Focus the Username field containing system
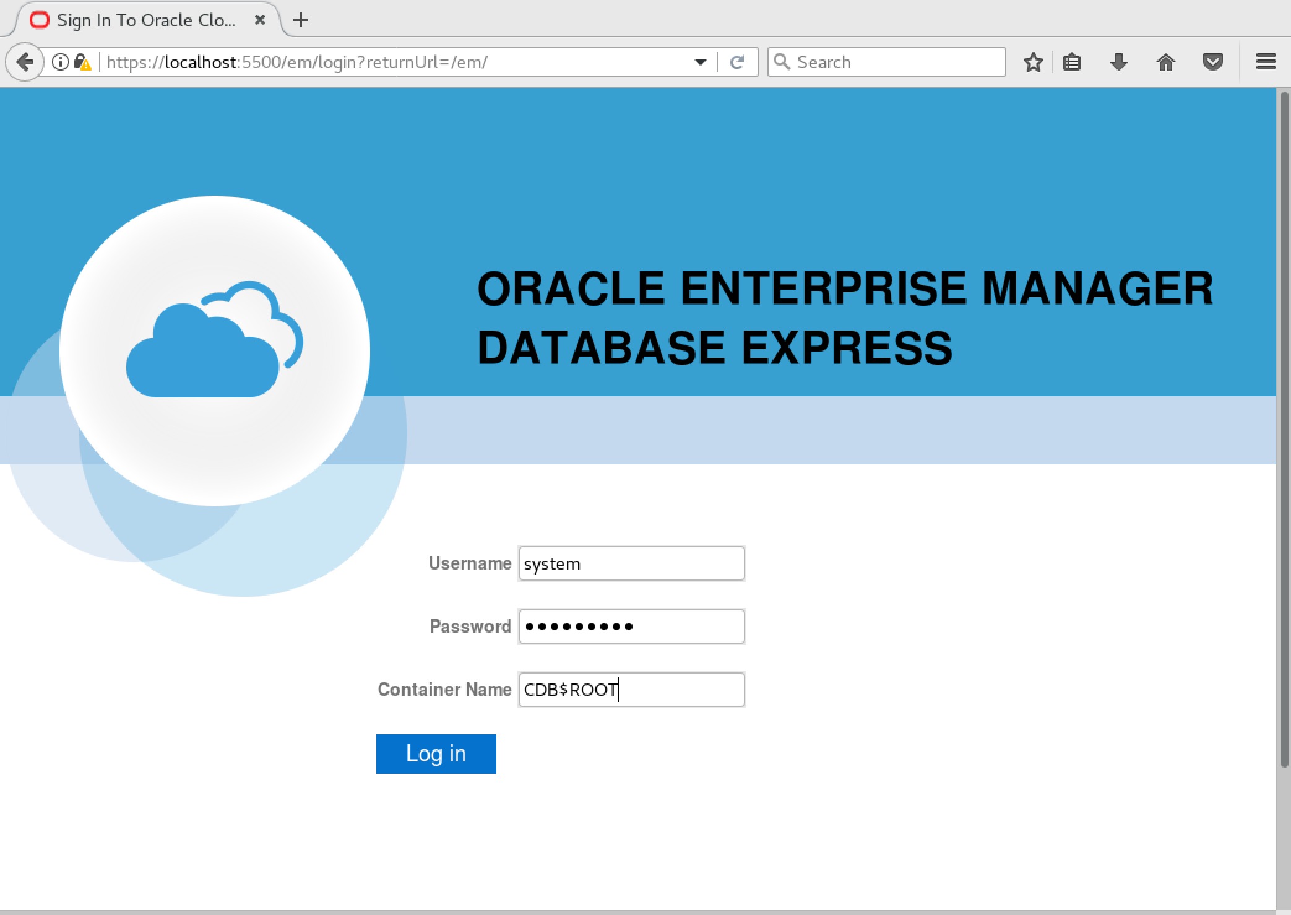 point(631,563)
